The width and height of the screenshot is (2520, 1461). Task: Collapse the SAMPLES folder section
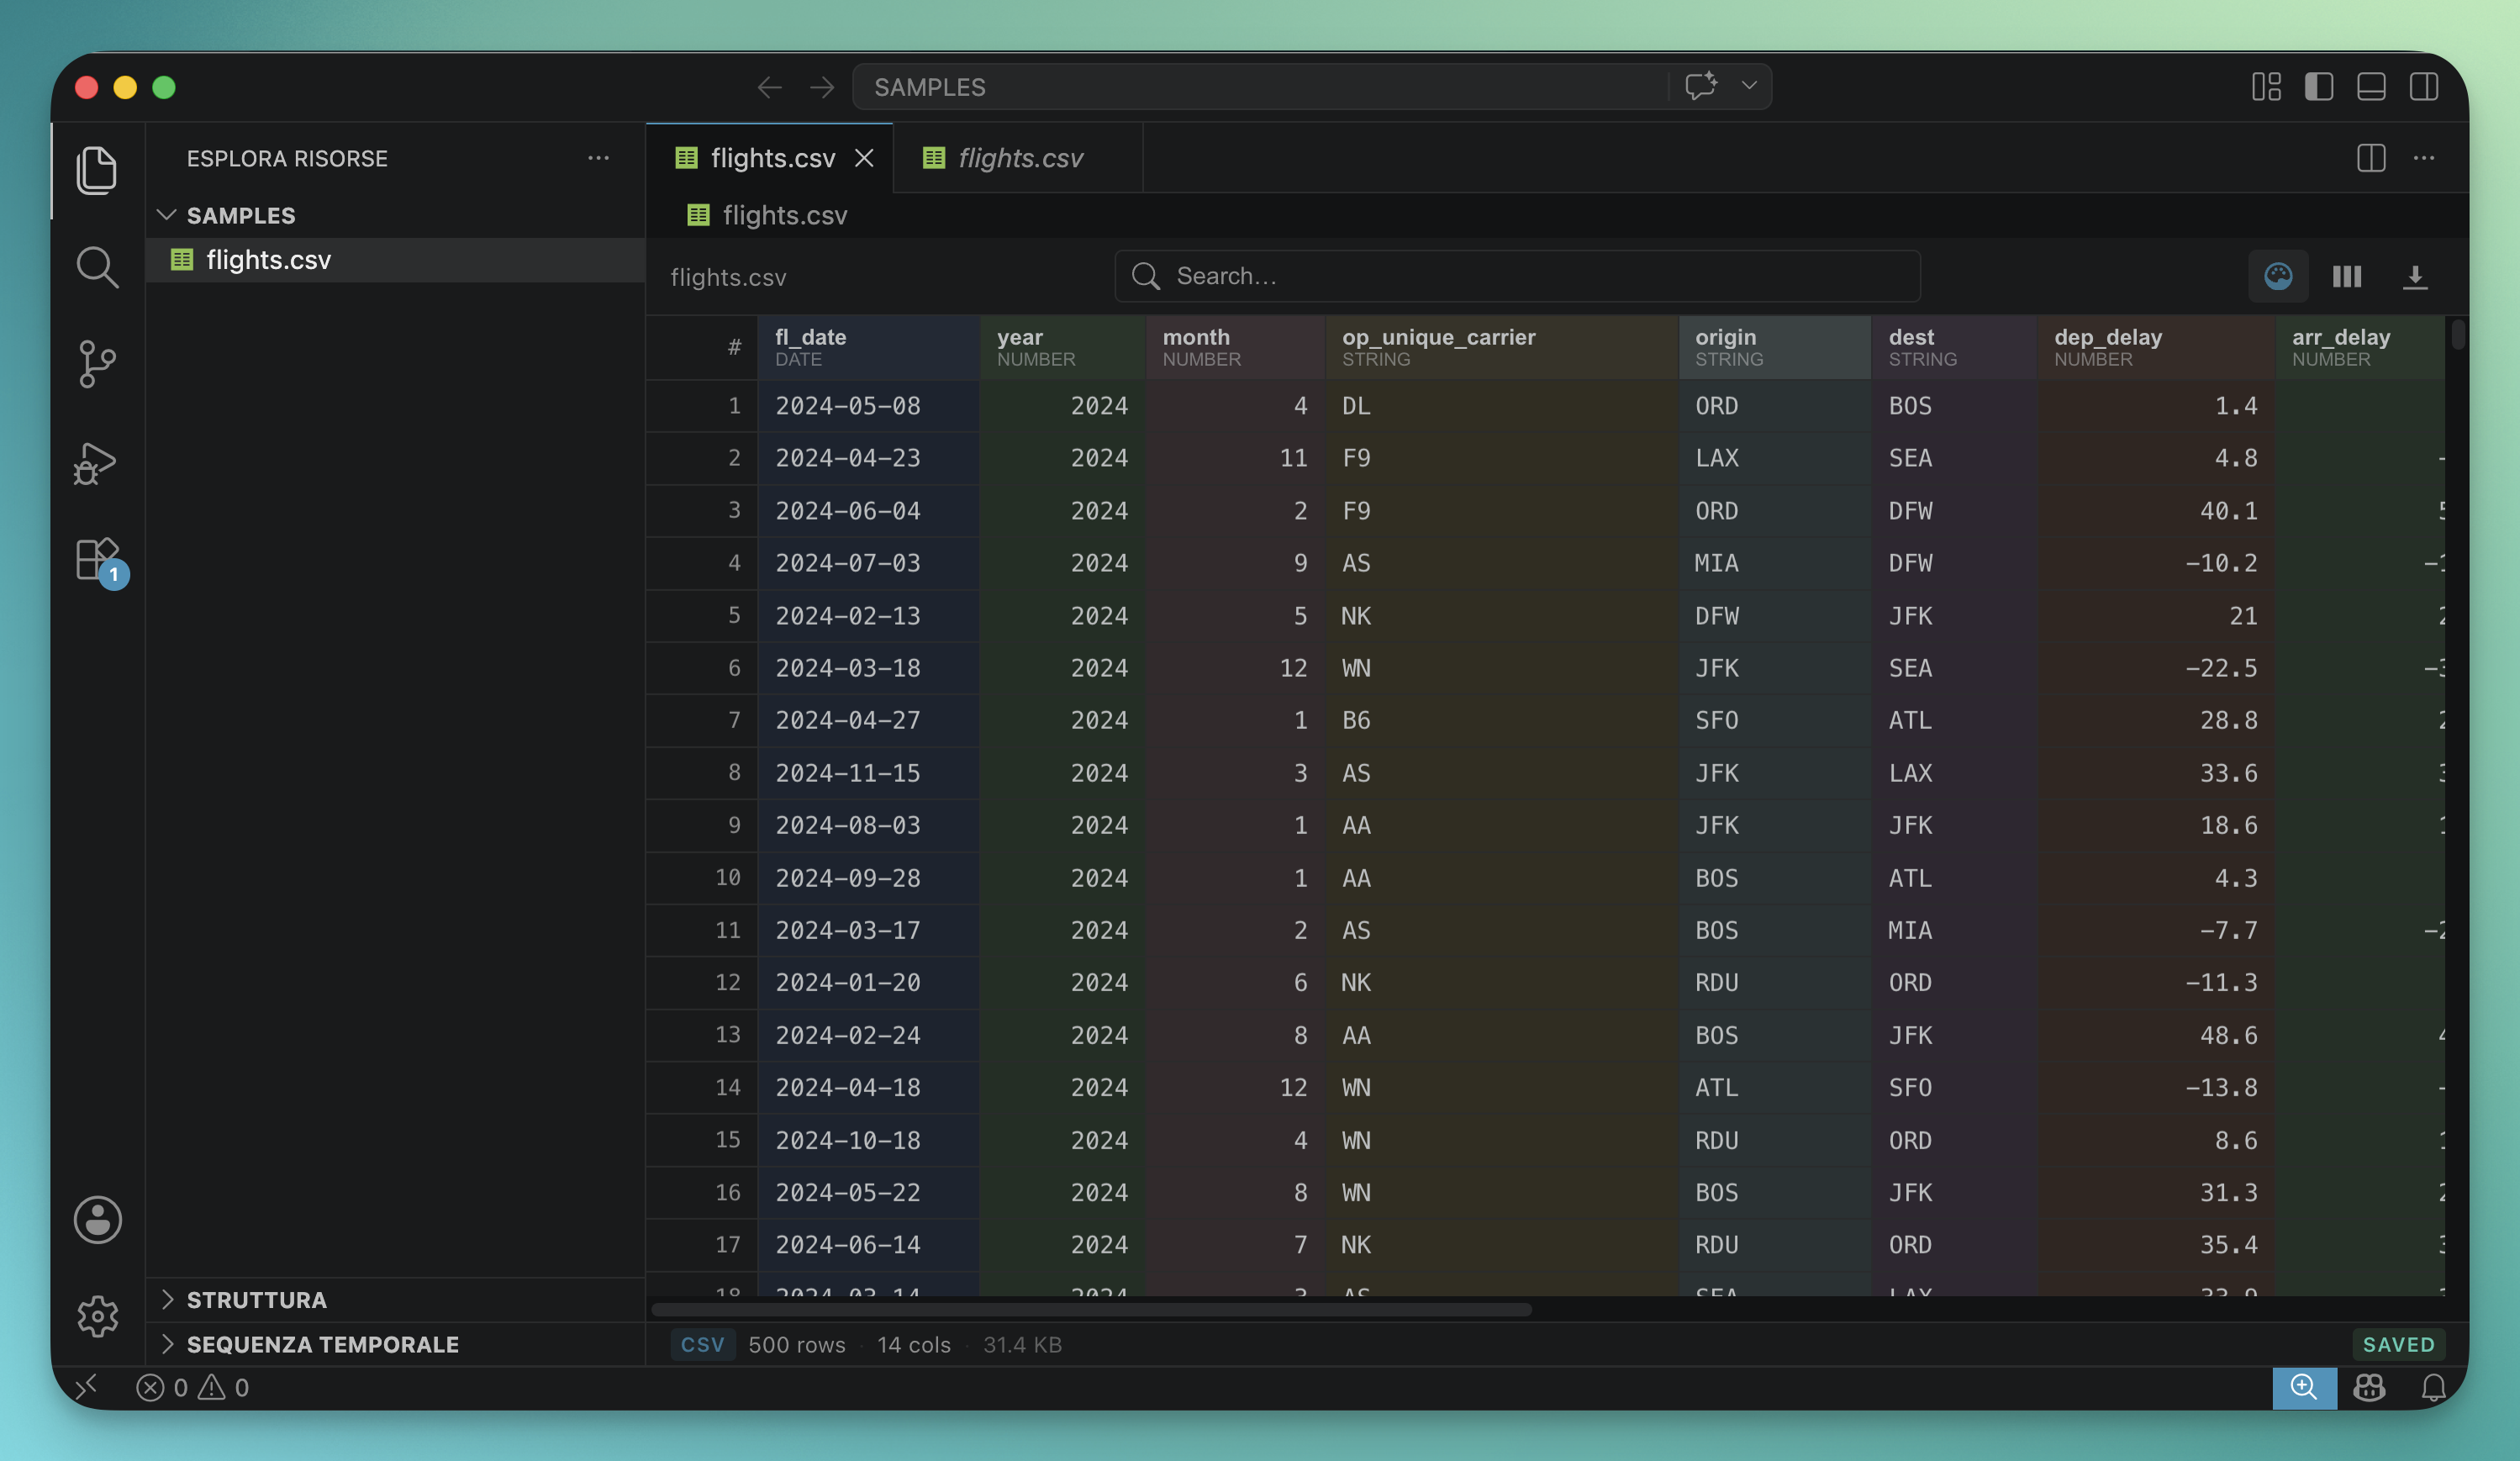pyautogui.click(x=395, y=215)
